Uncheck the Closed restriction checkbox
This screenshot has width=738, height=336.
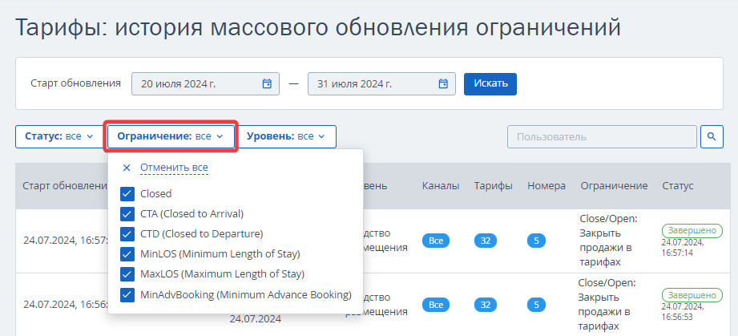tap(127, 193)
